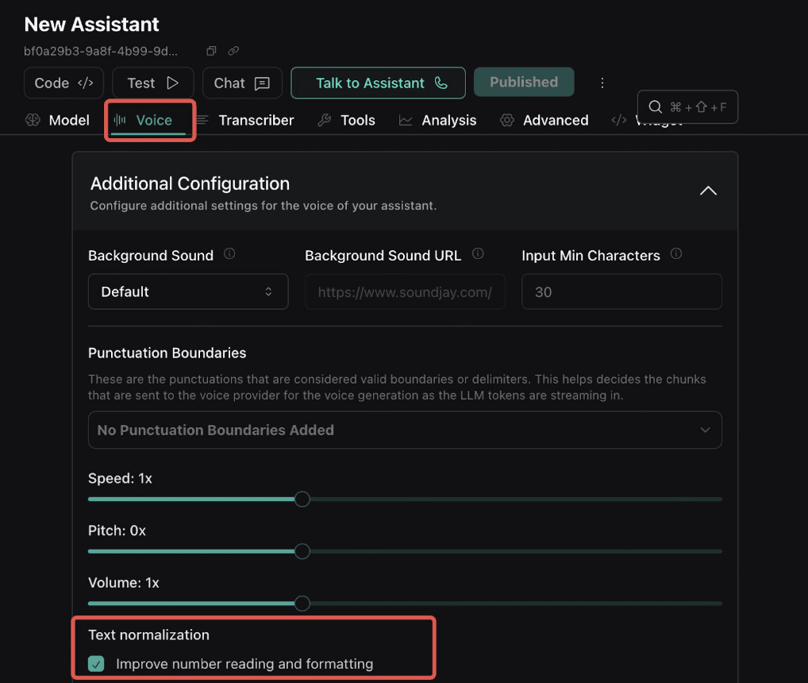The height and width of the screenshot is (683, 808).
Task: Open the Advanced settings tab
Action: [544, 121]
